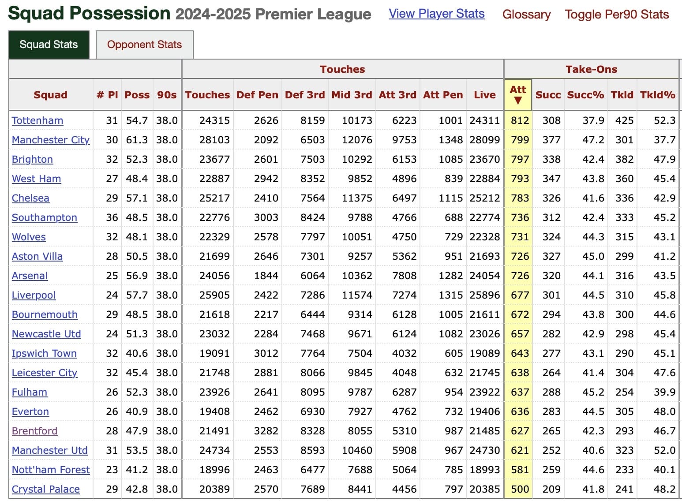Open Wolves squad page

(29, 237)
